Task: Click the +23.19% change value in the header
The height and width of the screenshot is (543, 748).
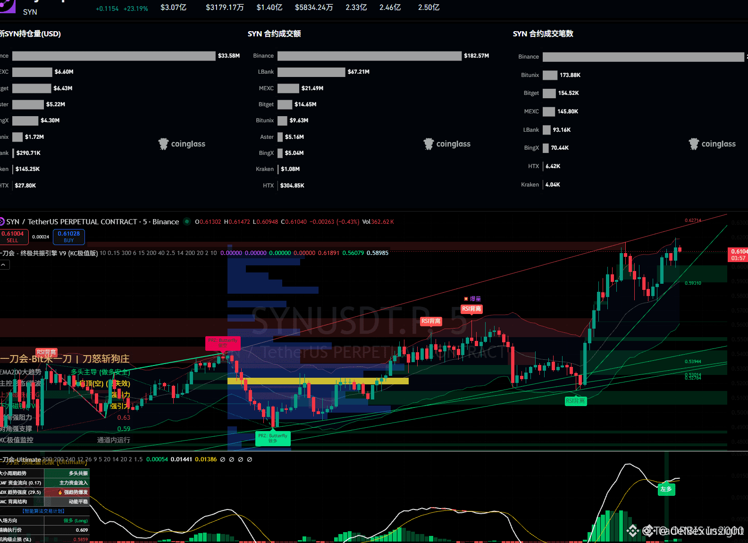Action: [x=136, y=8]
